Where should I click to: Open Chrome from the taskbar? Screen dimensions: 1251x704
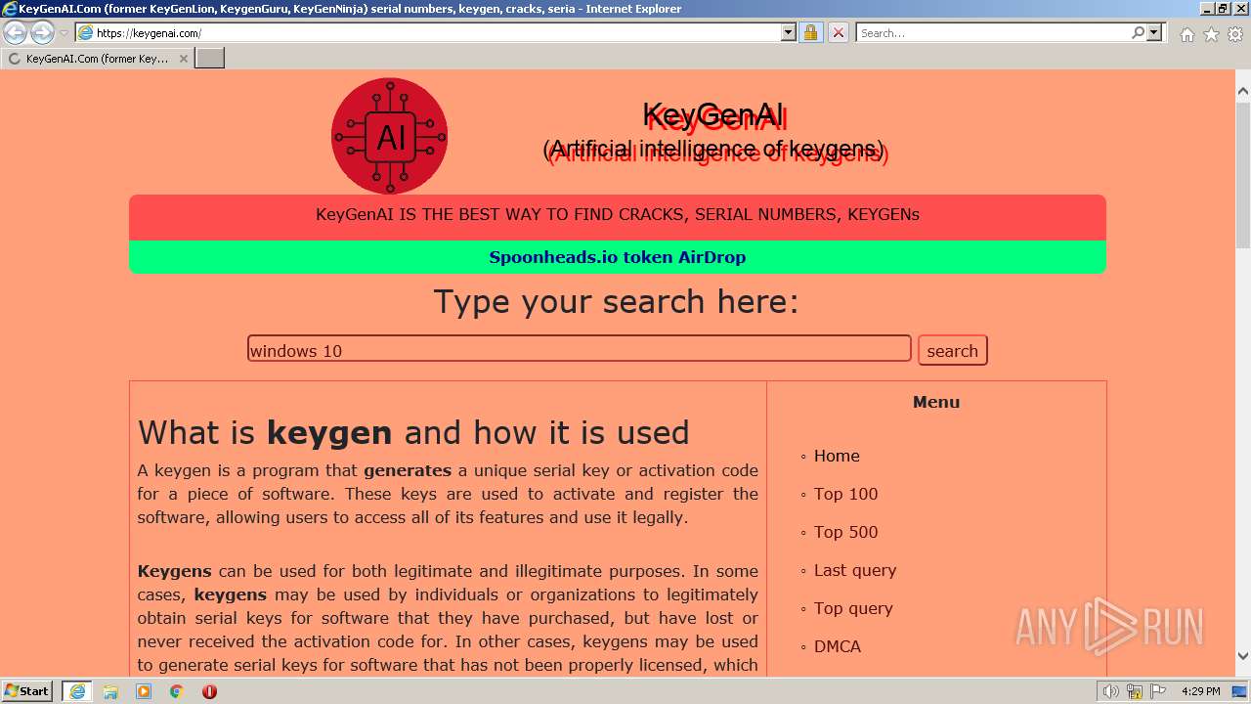pyautogui.click(x=177, y=691)
